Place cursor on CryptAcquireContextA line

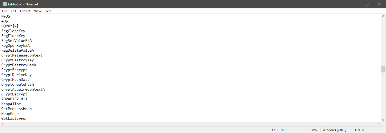coord(23,89)
